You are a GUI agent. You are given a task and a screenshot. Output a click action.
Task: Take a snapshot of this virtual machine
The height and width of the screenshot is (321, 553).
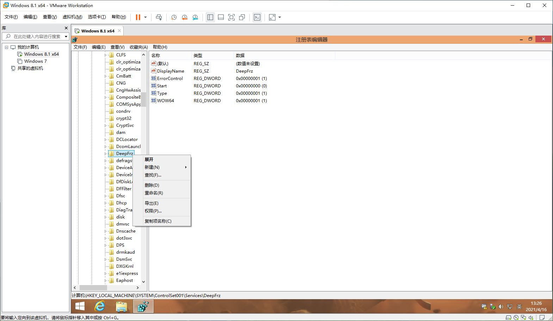tap(174, 17)
